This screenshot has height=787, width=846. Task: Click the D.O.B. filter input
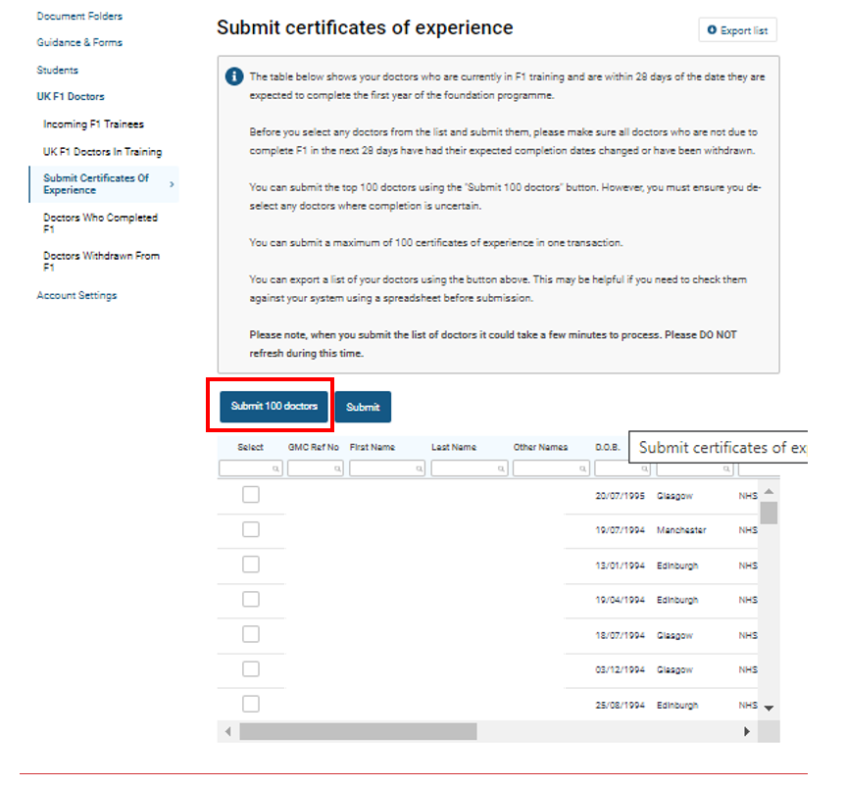(x=623, y=468)
